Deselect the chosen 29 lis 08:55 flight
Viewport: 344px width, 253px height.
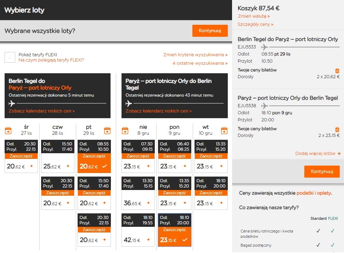pyautogui.click(x=94, y=156)
